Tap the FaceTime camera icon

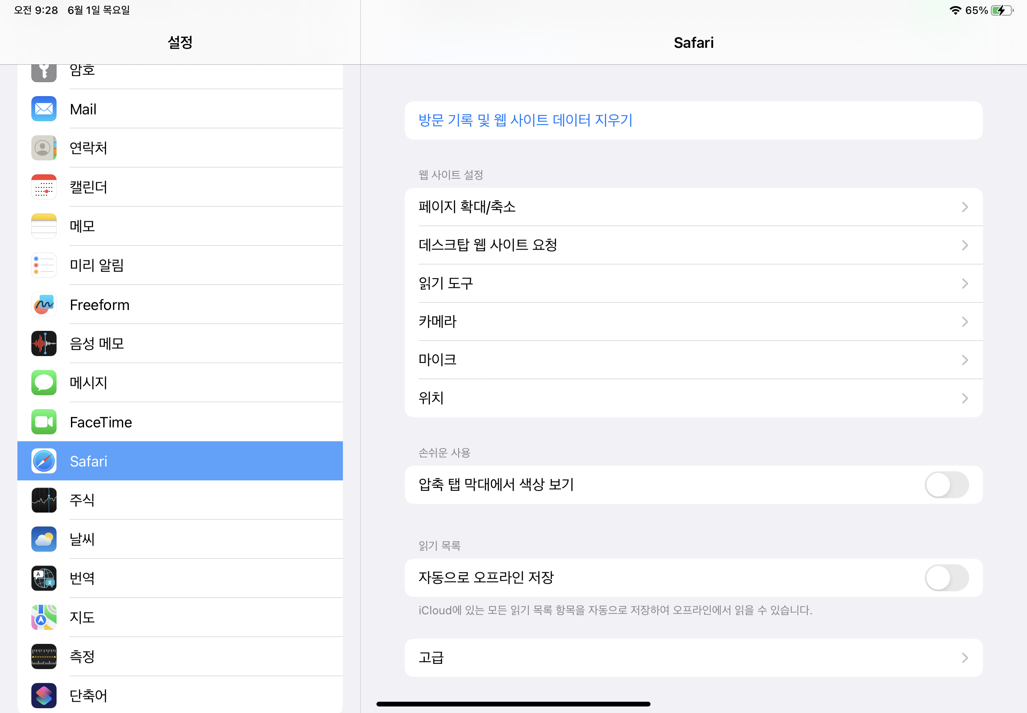coord(44,422)
